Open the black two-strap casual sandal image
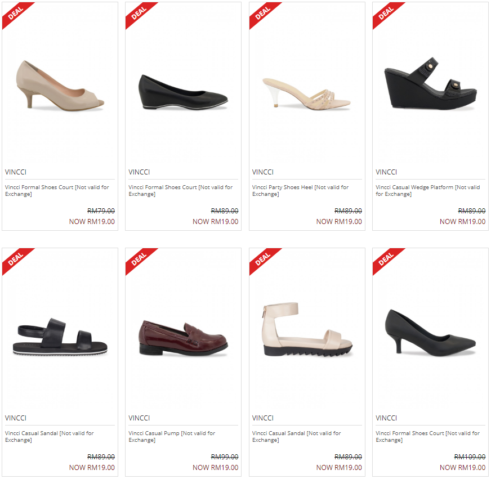This screenshot has height=479, width=491. (60, 337)
